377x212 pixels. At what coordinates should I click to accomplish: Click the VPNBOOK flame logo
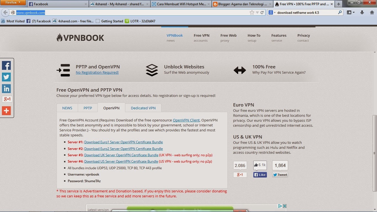tap(80, 38)
